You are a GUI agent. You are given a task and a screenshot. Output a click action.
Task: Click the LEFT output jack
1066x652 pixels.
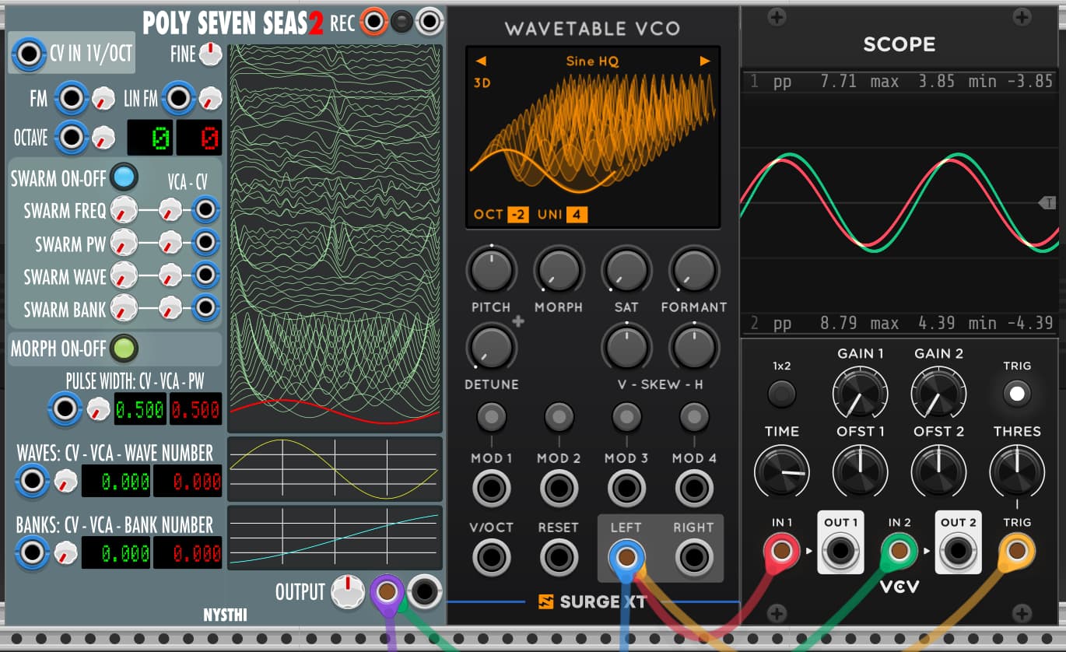(626, 558)
